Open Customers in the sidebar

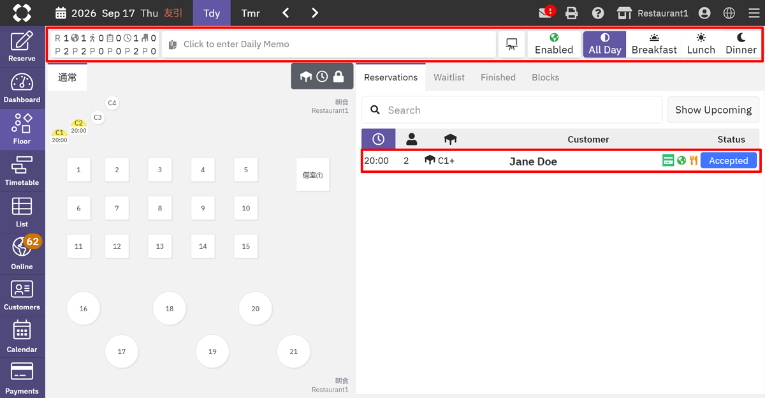coord(22,295)
